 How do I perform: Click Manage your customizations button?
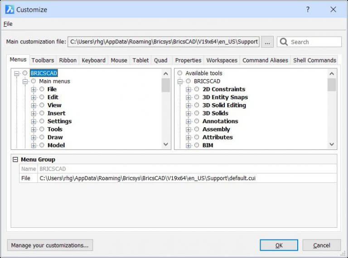click(50, 245)
